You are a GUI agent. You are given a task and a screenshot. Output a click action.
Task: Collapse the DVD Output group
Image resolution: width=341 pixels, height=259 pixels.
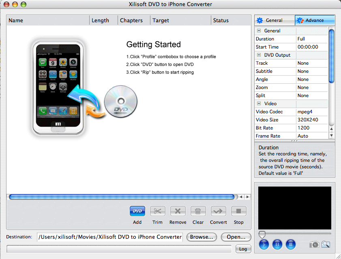259,55
